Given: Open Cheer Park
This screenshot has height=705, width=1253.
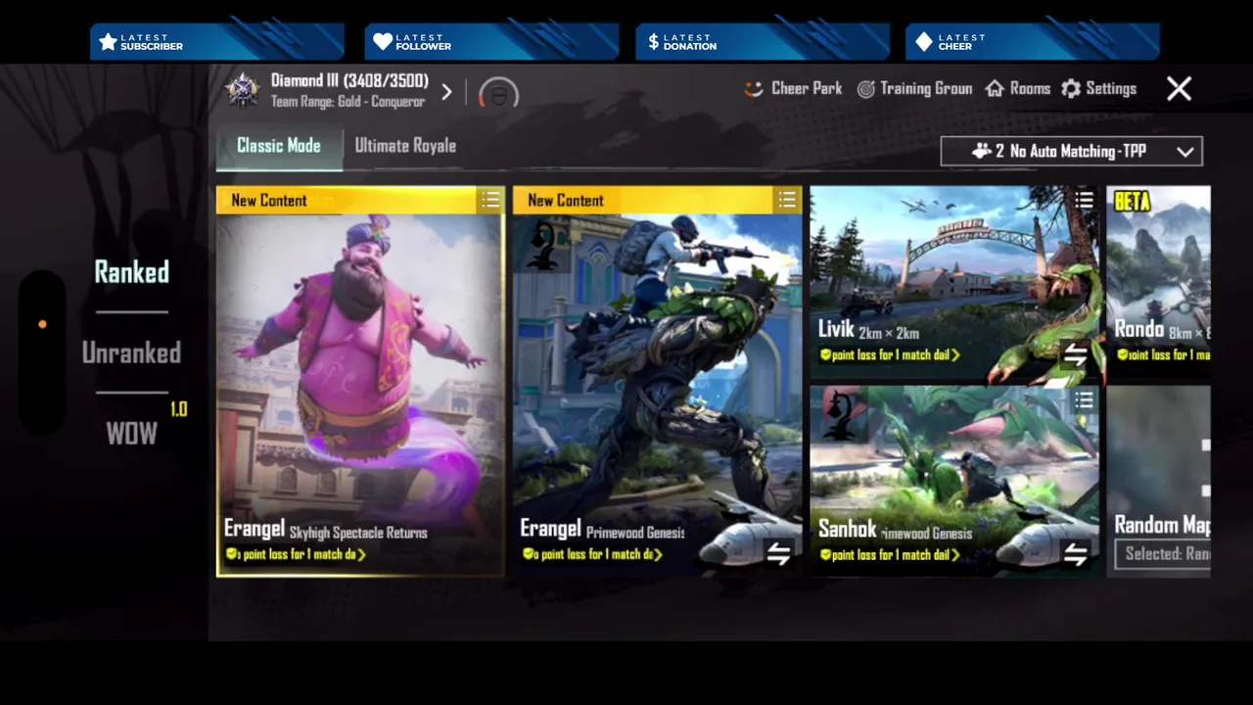Looking at the screenshot, I should (x=792, y=88).
